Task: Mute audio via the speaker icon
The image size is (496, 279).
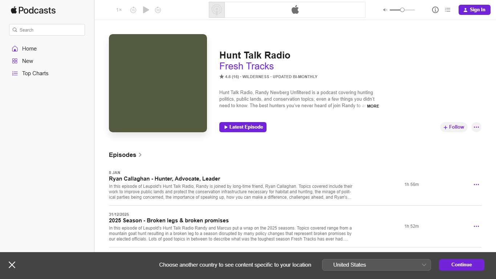Action: coord(385,10)
